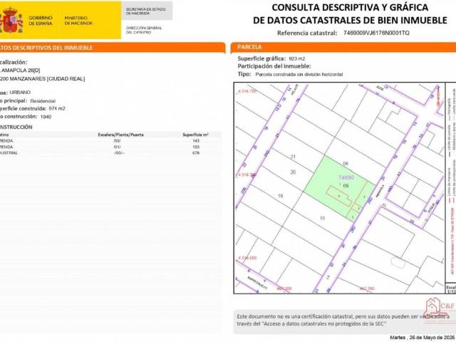456x342 pixels.
Task: Click the 'Referencia catastral:' label
Action: (307, 33)
